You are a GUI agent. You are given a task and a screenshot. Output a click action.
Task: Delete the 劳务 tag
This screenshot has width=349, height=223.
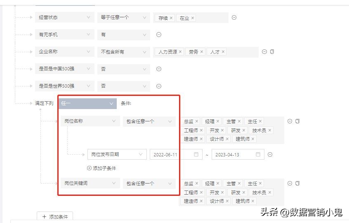click(x=201, y=52)
